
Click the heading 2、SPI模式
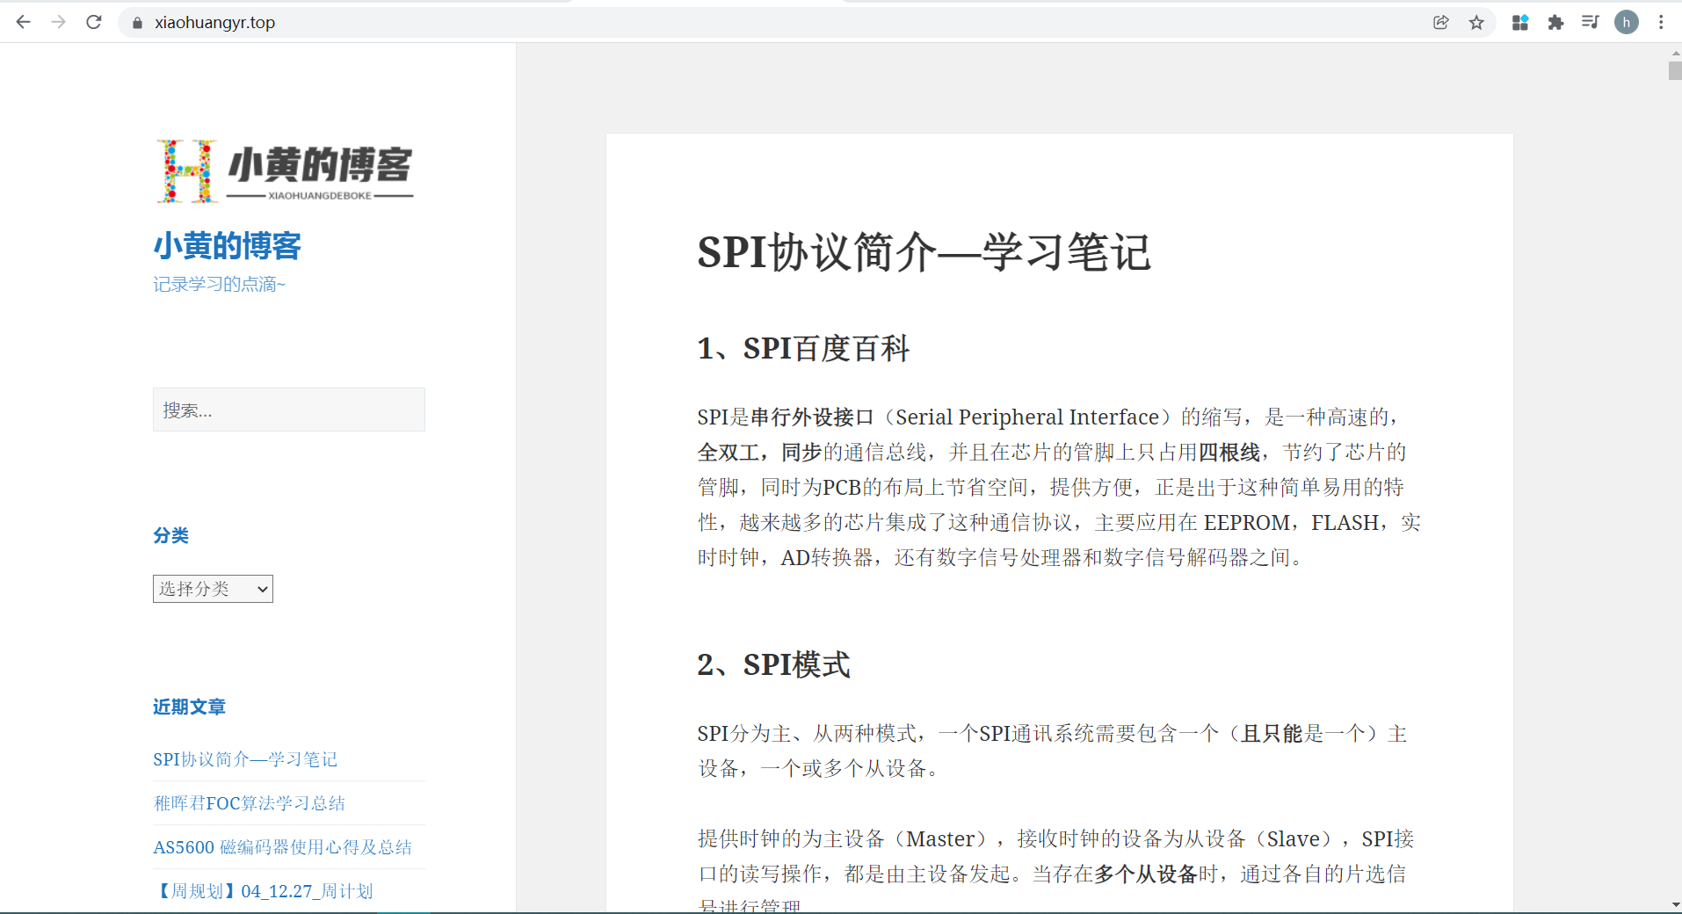[x=773, y=664]
